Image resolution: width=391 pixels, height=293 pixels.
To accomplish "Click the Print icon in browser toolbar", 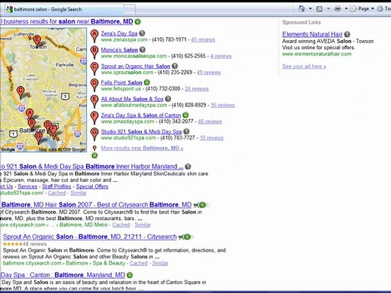I will coord(337,9).
